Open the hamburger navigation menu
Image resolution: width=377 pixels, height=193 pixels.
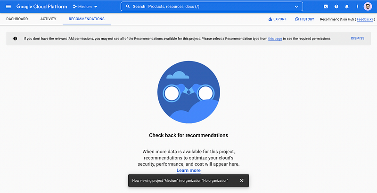point(8,7)
